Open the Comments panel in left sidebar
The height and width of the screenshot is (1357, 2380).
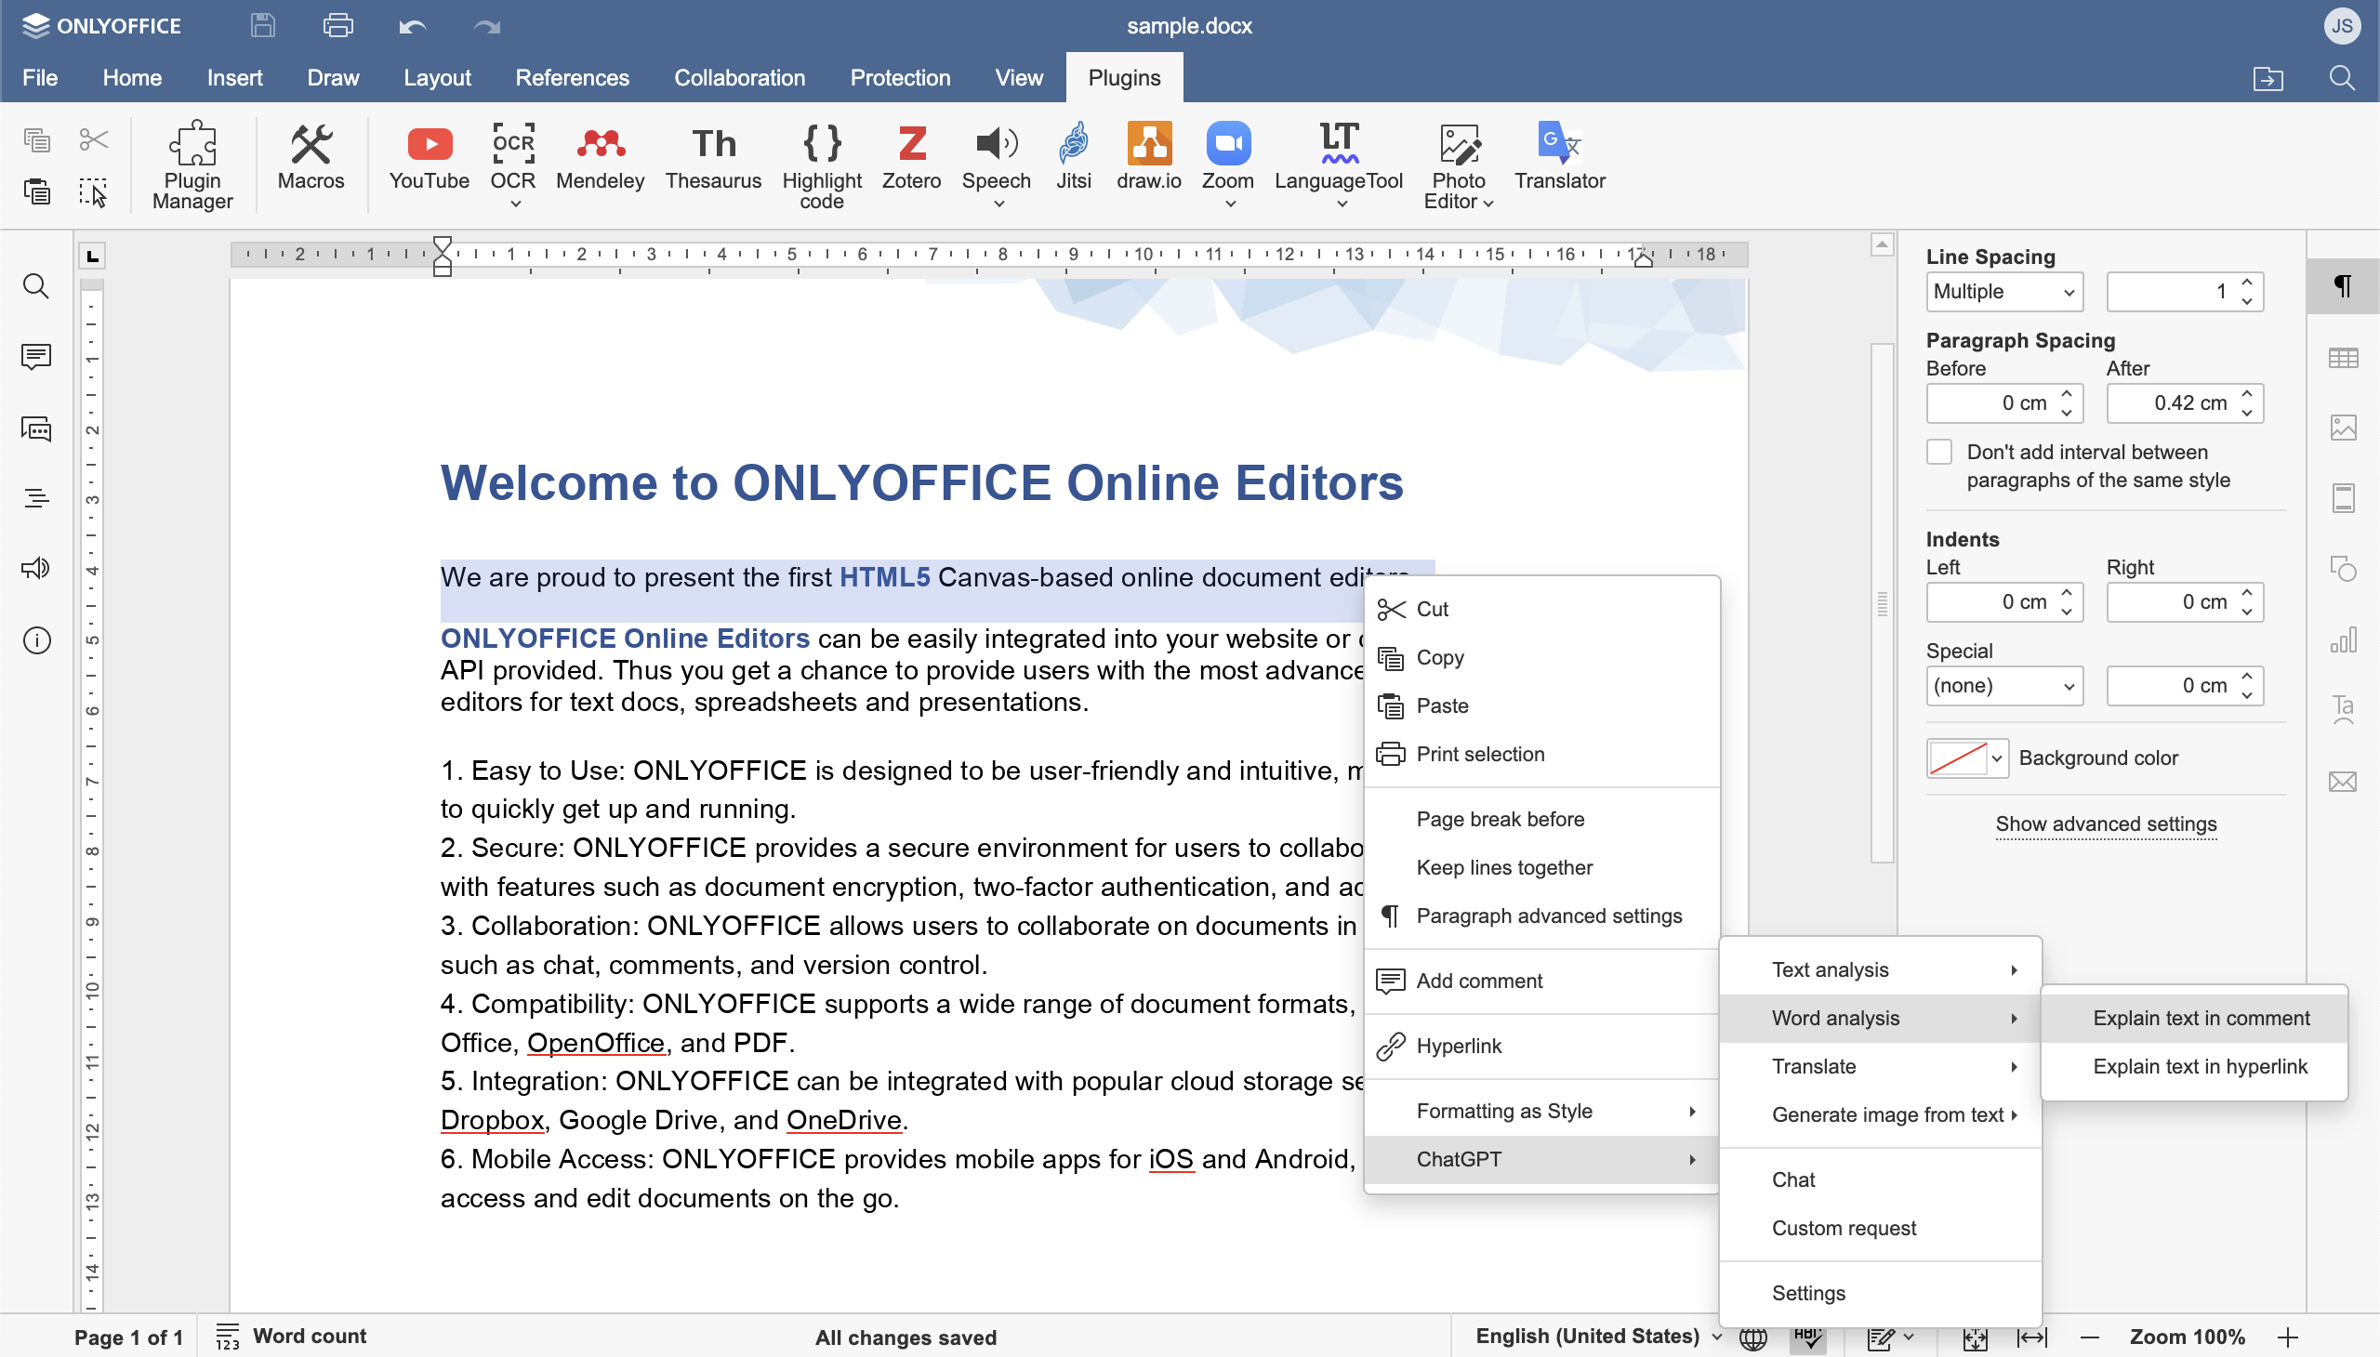tap(35, 357)
